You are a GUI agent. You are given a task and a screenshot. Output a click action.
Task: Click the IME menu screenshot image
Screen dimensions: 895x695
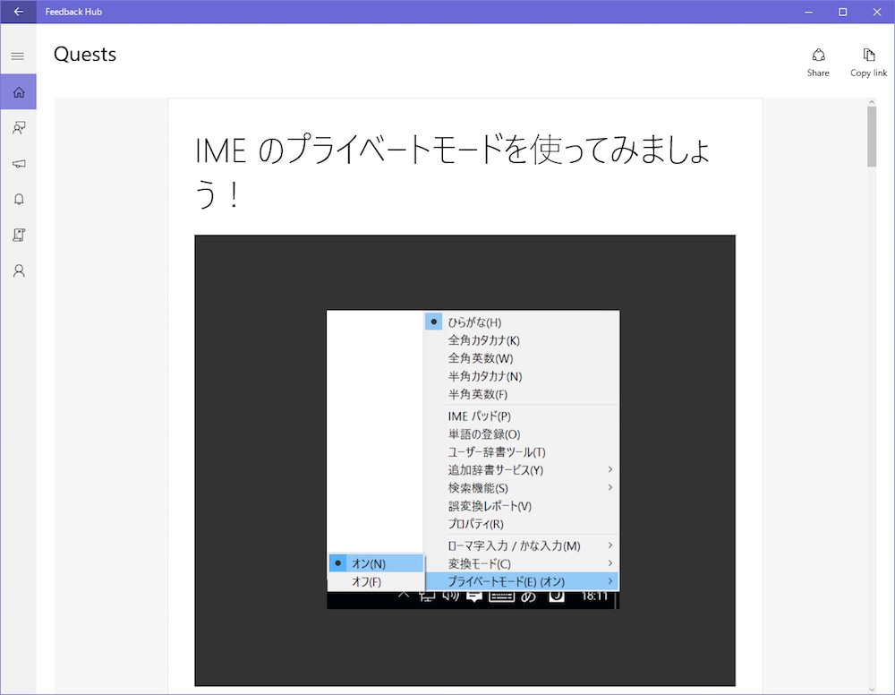(x=465, y=460)
